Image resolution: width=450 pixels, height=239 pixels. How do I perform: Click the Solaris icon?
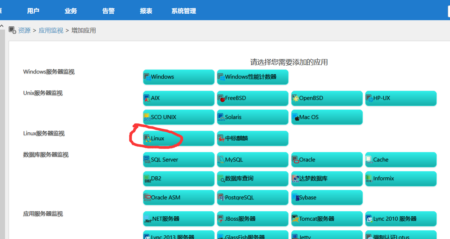point(221,117)
